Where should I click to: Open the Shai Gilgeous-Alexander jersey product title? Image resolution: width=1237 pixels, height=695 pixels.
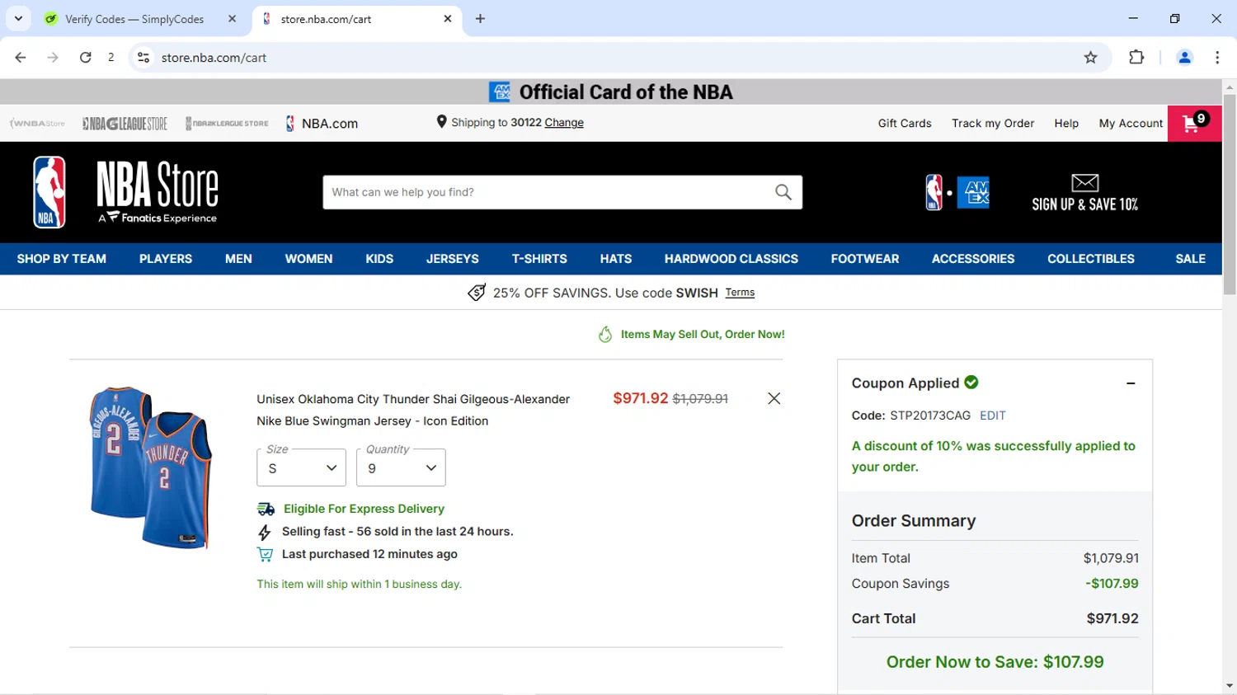tap(413, 410)
